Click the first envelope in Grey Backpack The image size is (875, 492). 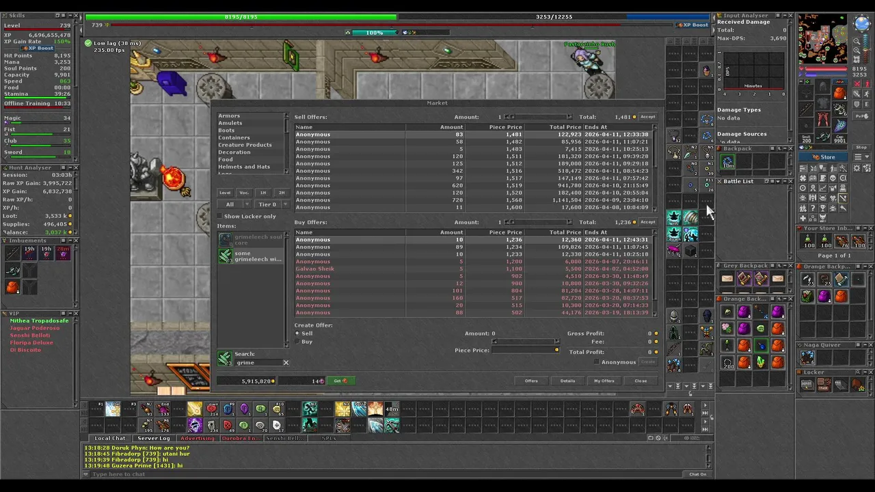tap(727, 279)
